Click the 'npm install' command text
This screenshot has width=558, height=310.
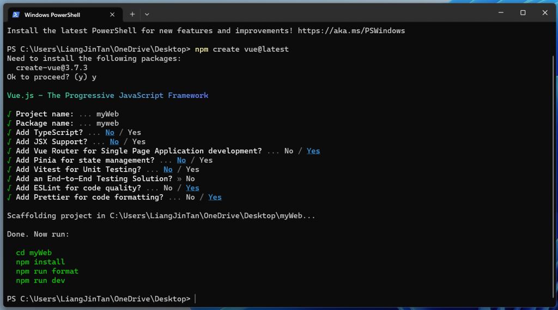point(40,262)
